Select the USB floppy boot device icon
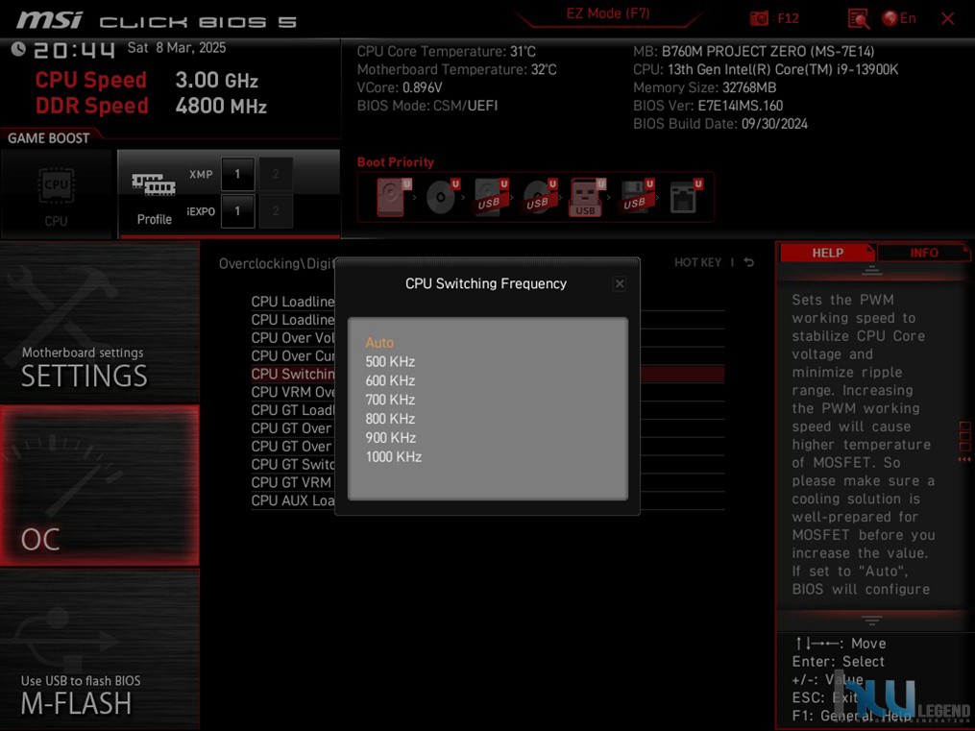 [636, 197]
